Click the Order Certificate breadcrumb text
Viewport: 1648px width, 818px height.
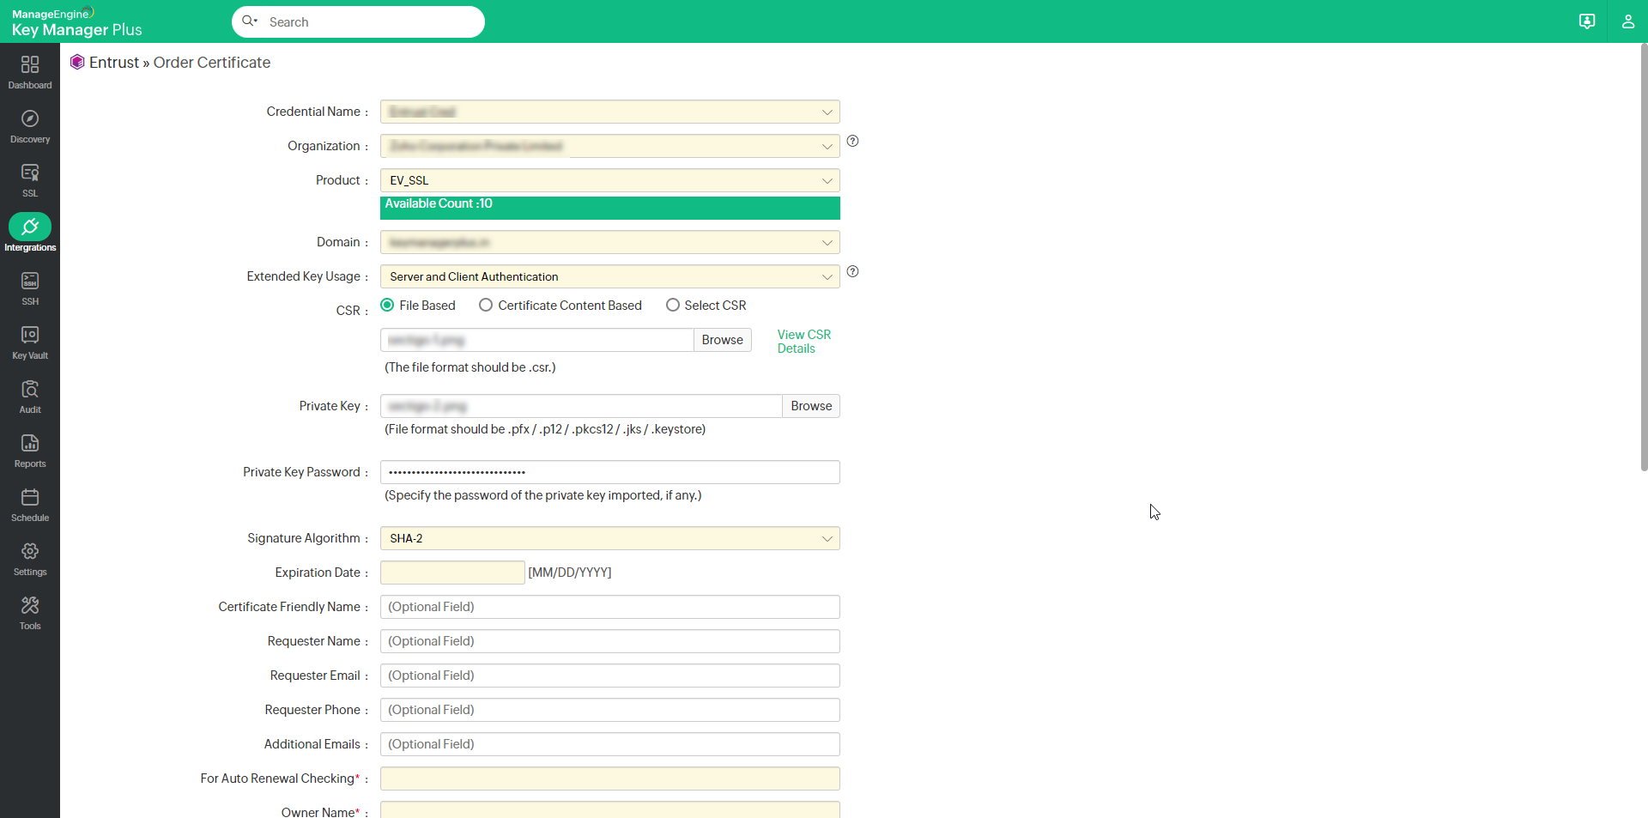(212, 63)
